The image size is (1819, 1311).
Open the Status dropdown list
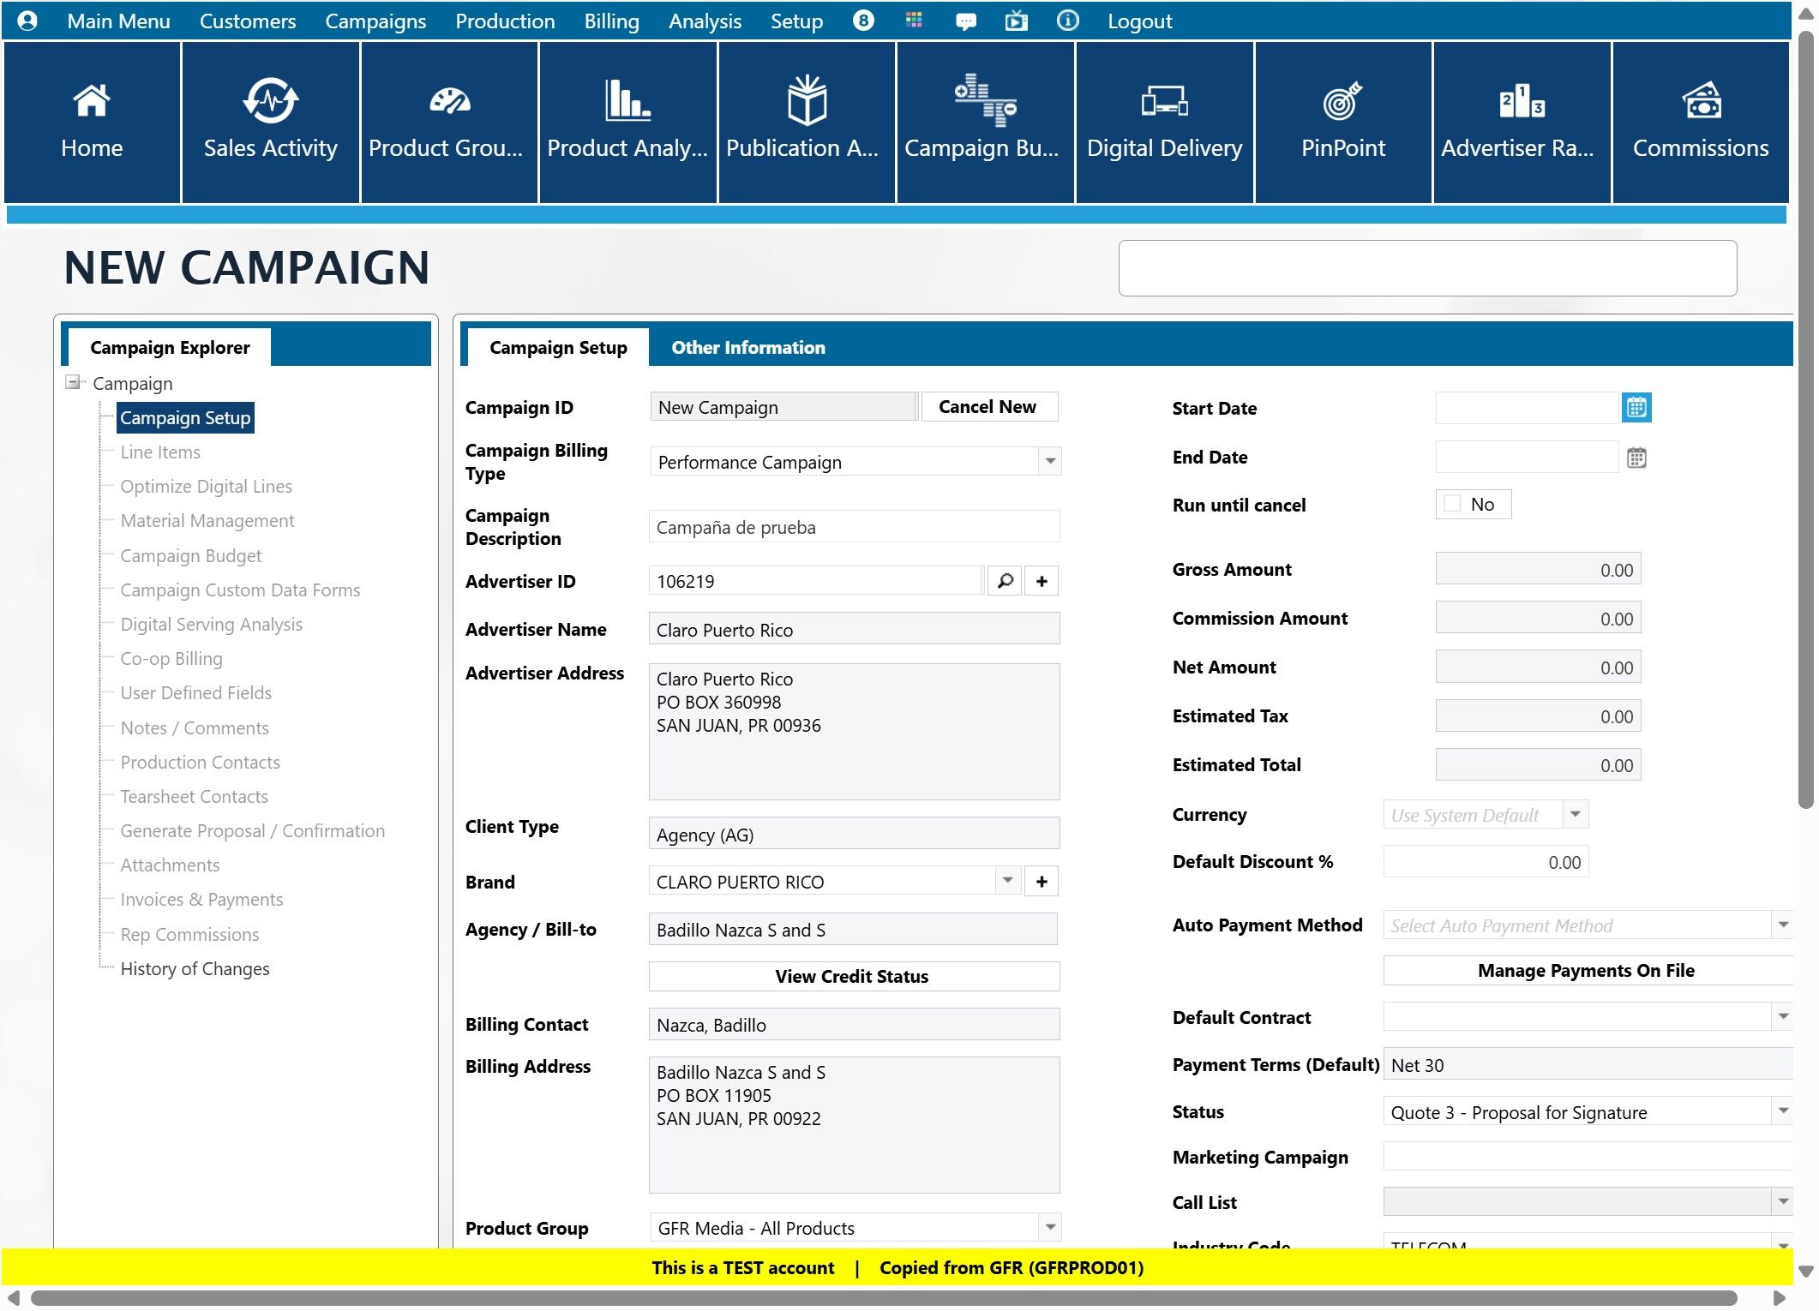point(1782,1111)
